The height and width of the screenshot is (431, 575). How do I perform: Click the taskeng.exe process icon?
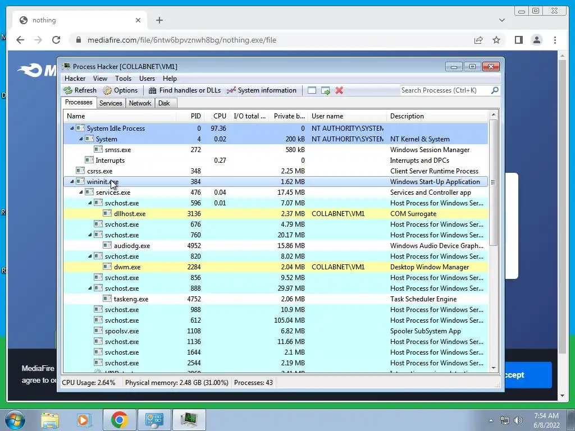point(107,299)
